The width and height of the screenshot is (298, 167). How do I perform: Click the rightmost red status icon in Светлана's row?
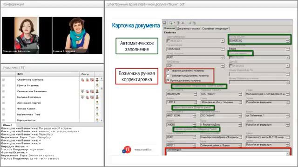92,80
